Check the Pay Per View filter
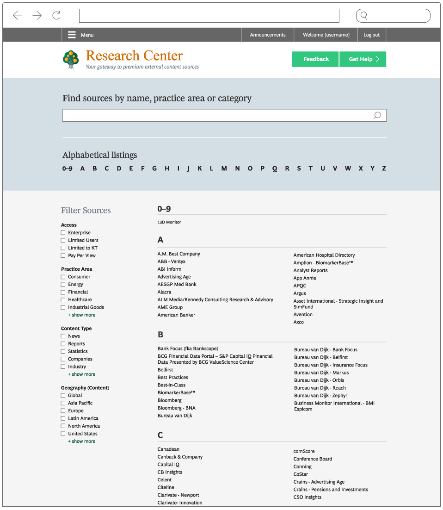The width and height of the screenshot is (443, 510). [63, 255]
